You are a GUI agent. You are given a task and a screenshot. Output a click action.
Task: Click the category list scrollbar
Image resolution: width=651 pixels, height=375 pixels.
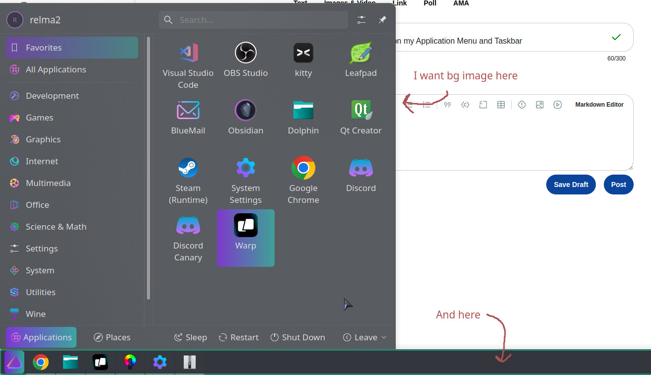tap(148, 168)
